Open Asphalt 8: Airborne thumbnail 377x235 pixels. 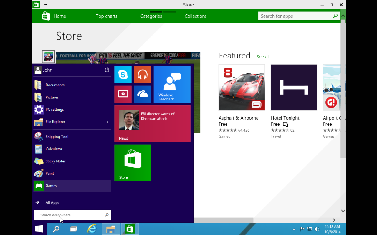point(242,88)
